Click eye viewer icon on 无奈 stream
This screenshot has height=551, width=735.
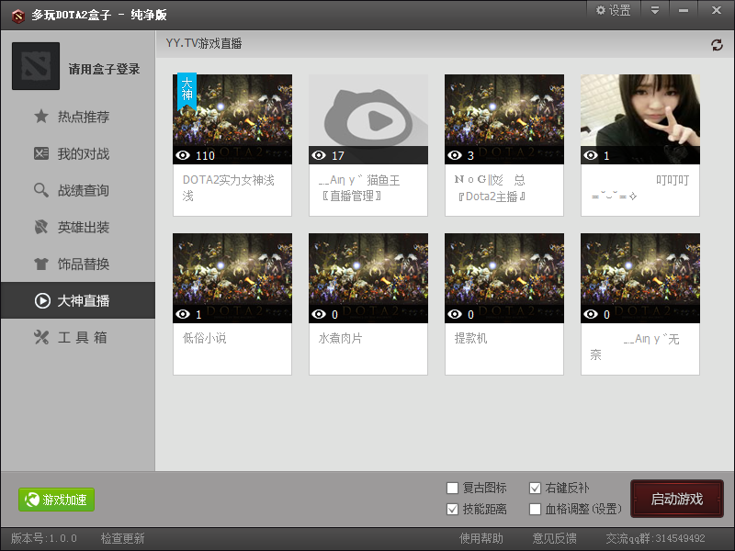[591, 314]
